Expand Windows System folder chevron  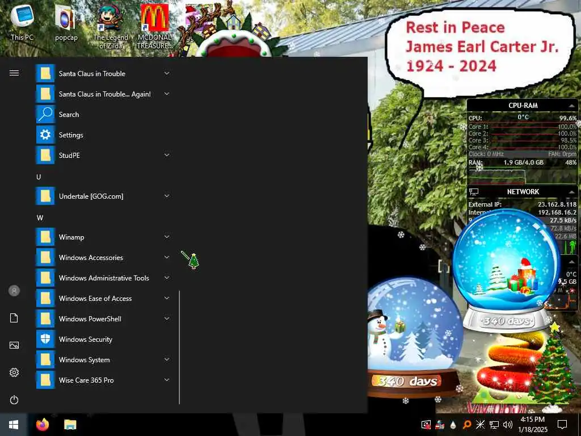pos(167,359)
